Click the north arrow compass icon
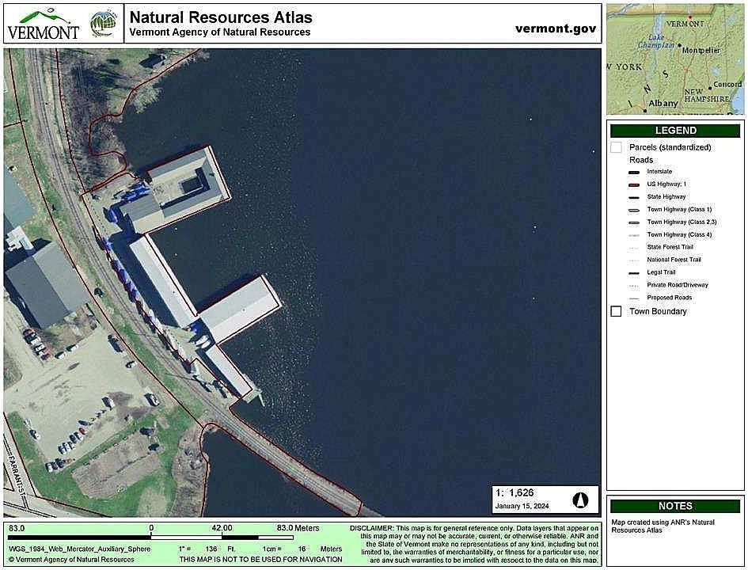 pos(580,500)
